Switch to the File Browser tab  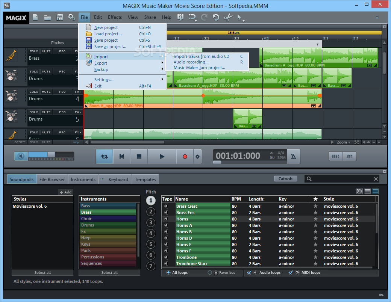point(52,180)
